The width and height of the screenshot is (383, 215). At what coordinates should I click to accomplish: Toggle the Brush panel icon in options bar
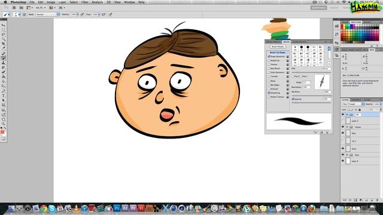[25, 14]
